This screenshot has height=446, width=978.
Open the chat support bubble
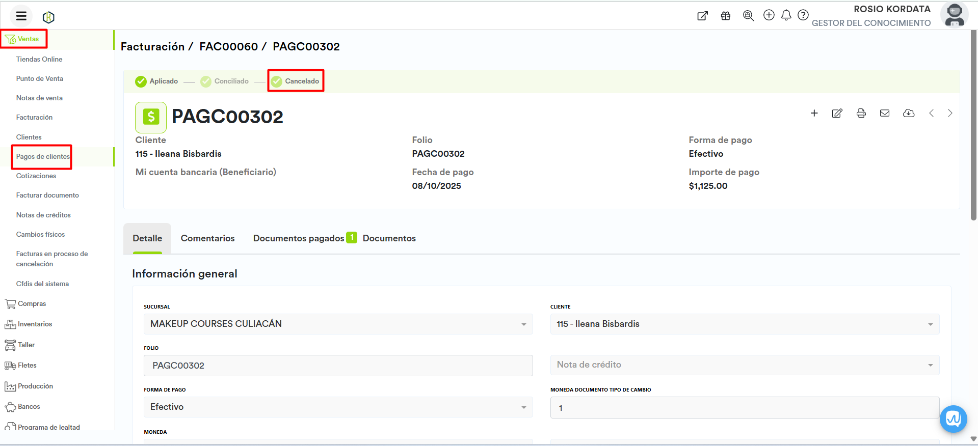[953, 419]
